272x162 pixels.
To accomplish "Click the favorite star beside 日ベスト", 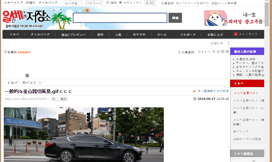I will [x=40, y=83].
